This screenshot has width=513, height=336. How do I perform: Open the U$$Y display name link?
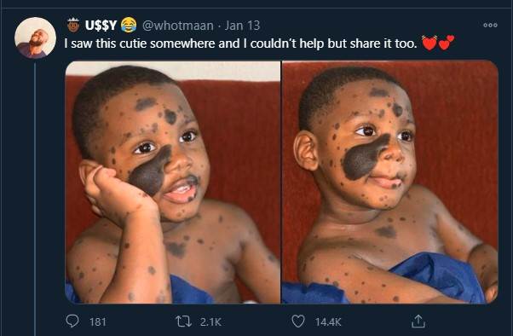point(101,26)
